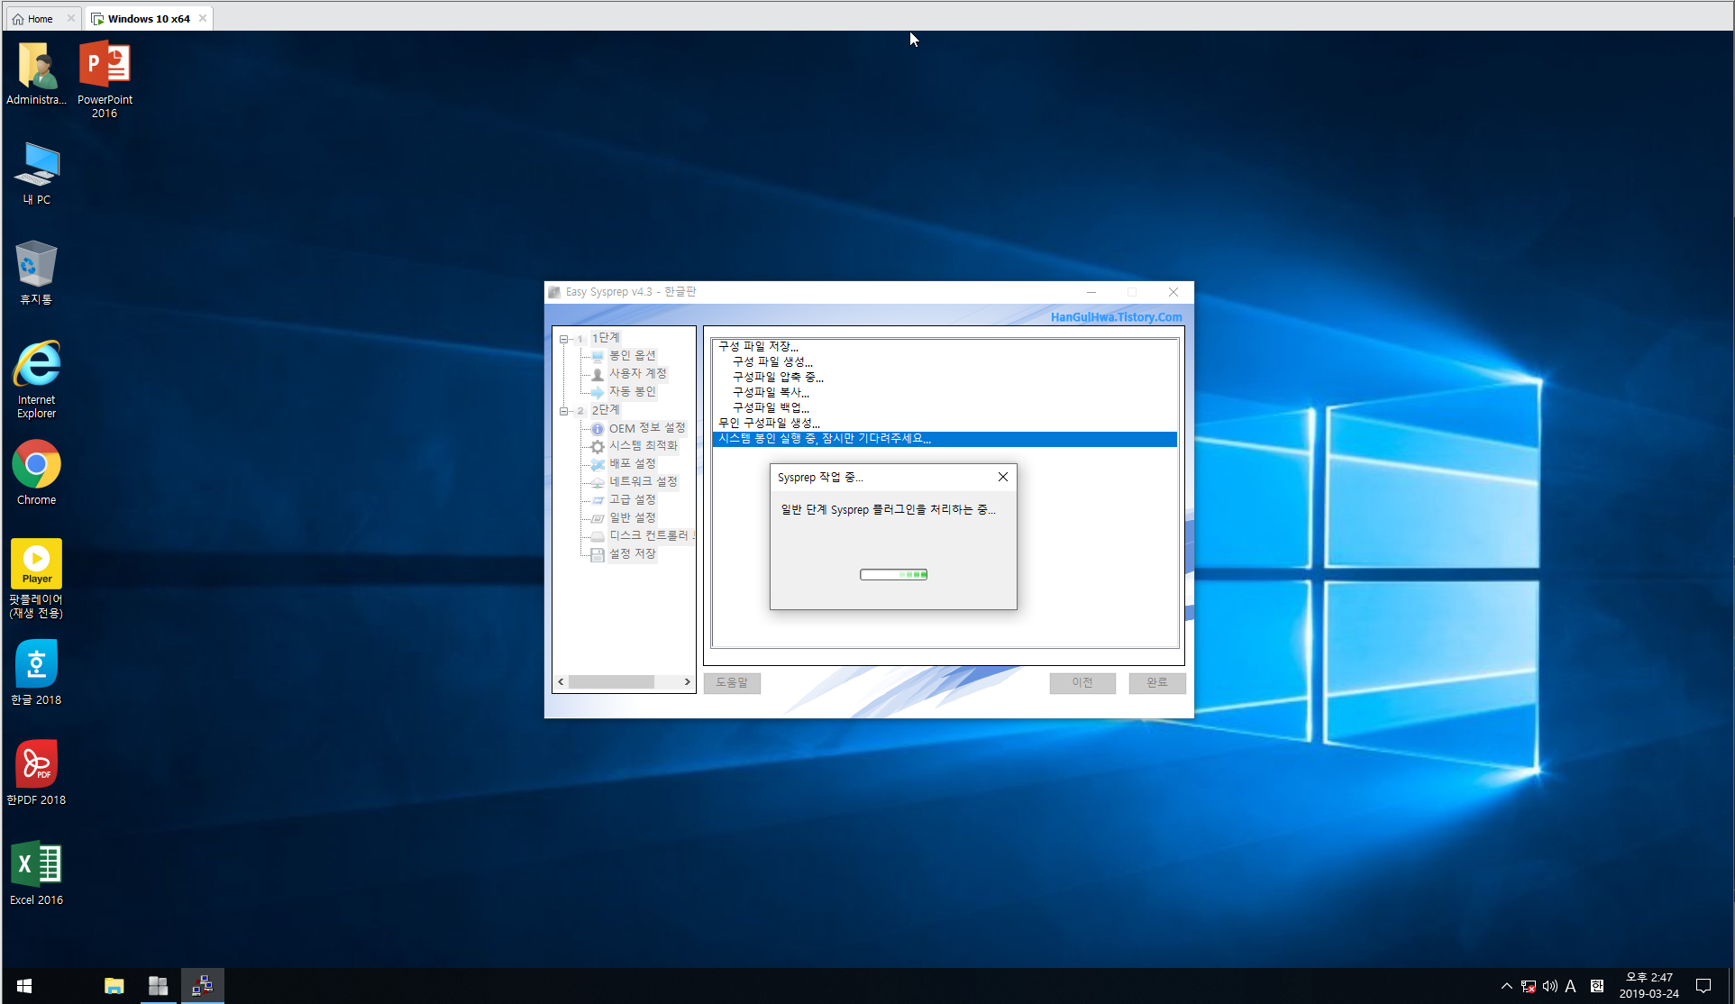The width and height of the screenshot is (1735, 1004).
Task: Open the volume tray icon
Action: click(1549, 986)
